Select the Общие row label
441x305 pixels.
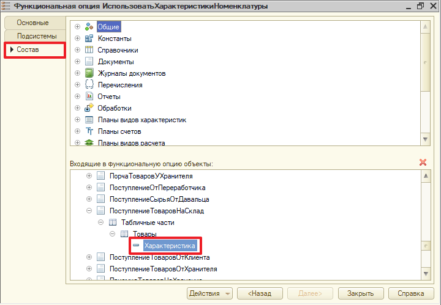click(108, 27)
